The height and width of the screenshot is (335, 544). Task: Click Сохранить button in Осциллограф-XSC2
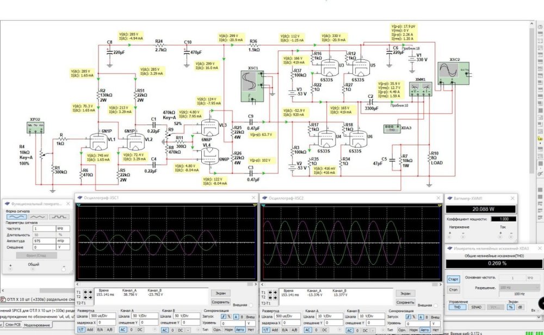click(x=404, y=302)
